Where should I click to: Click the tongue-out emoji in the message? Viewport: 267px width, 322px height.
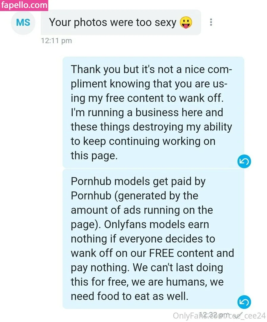(186, 22)
